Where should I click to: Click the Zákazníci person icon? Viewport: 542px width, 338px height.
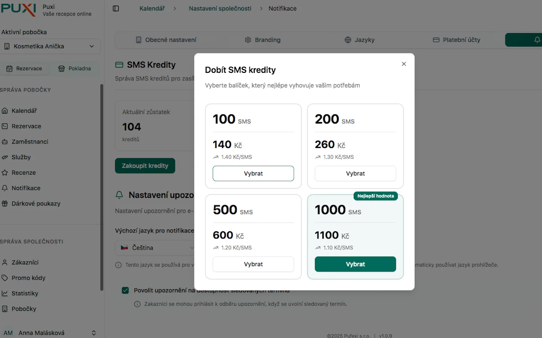pos(5,263)
